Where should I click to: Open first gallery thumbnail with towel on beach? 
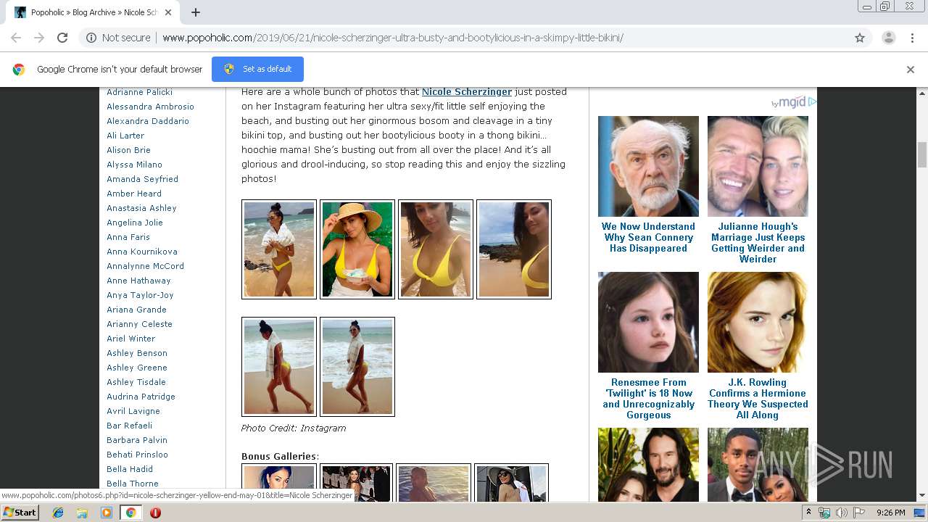tap(279, 249)
